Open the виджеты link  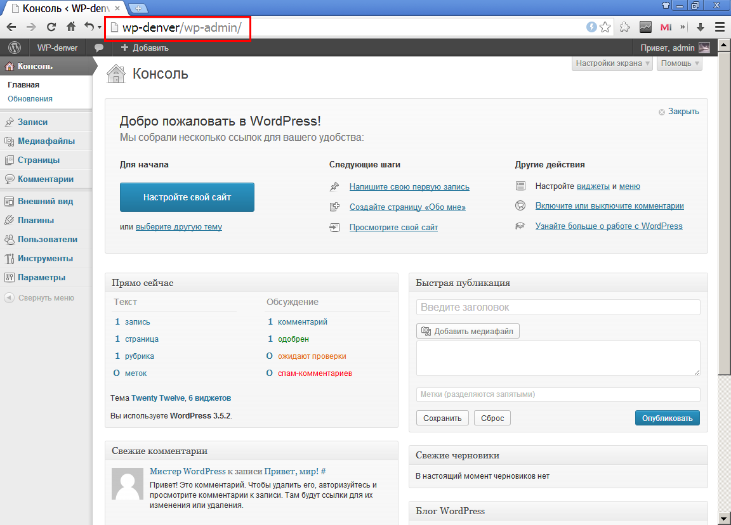coord(593,186)
